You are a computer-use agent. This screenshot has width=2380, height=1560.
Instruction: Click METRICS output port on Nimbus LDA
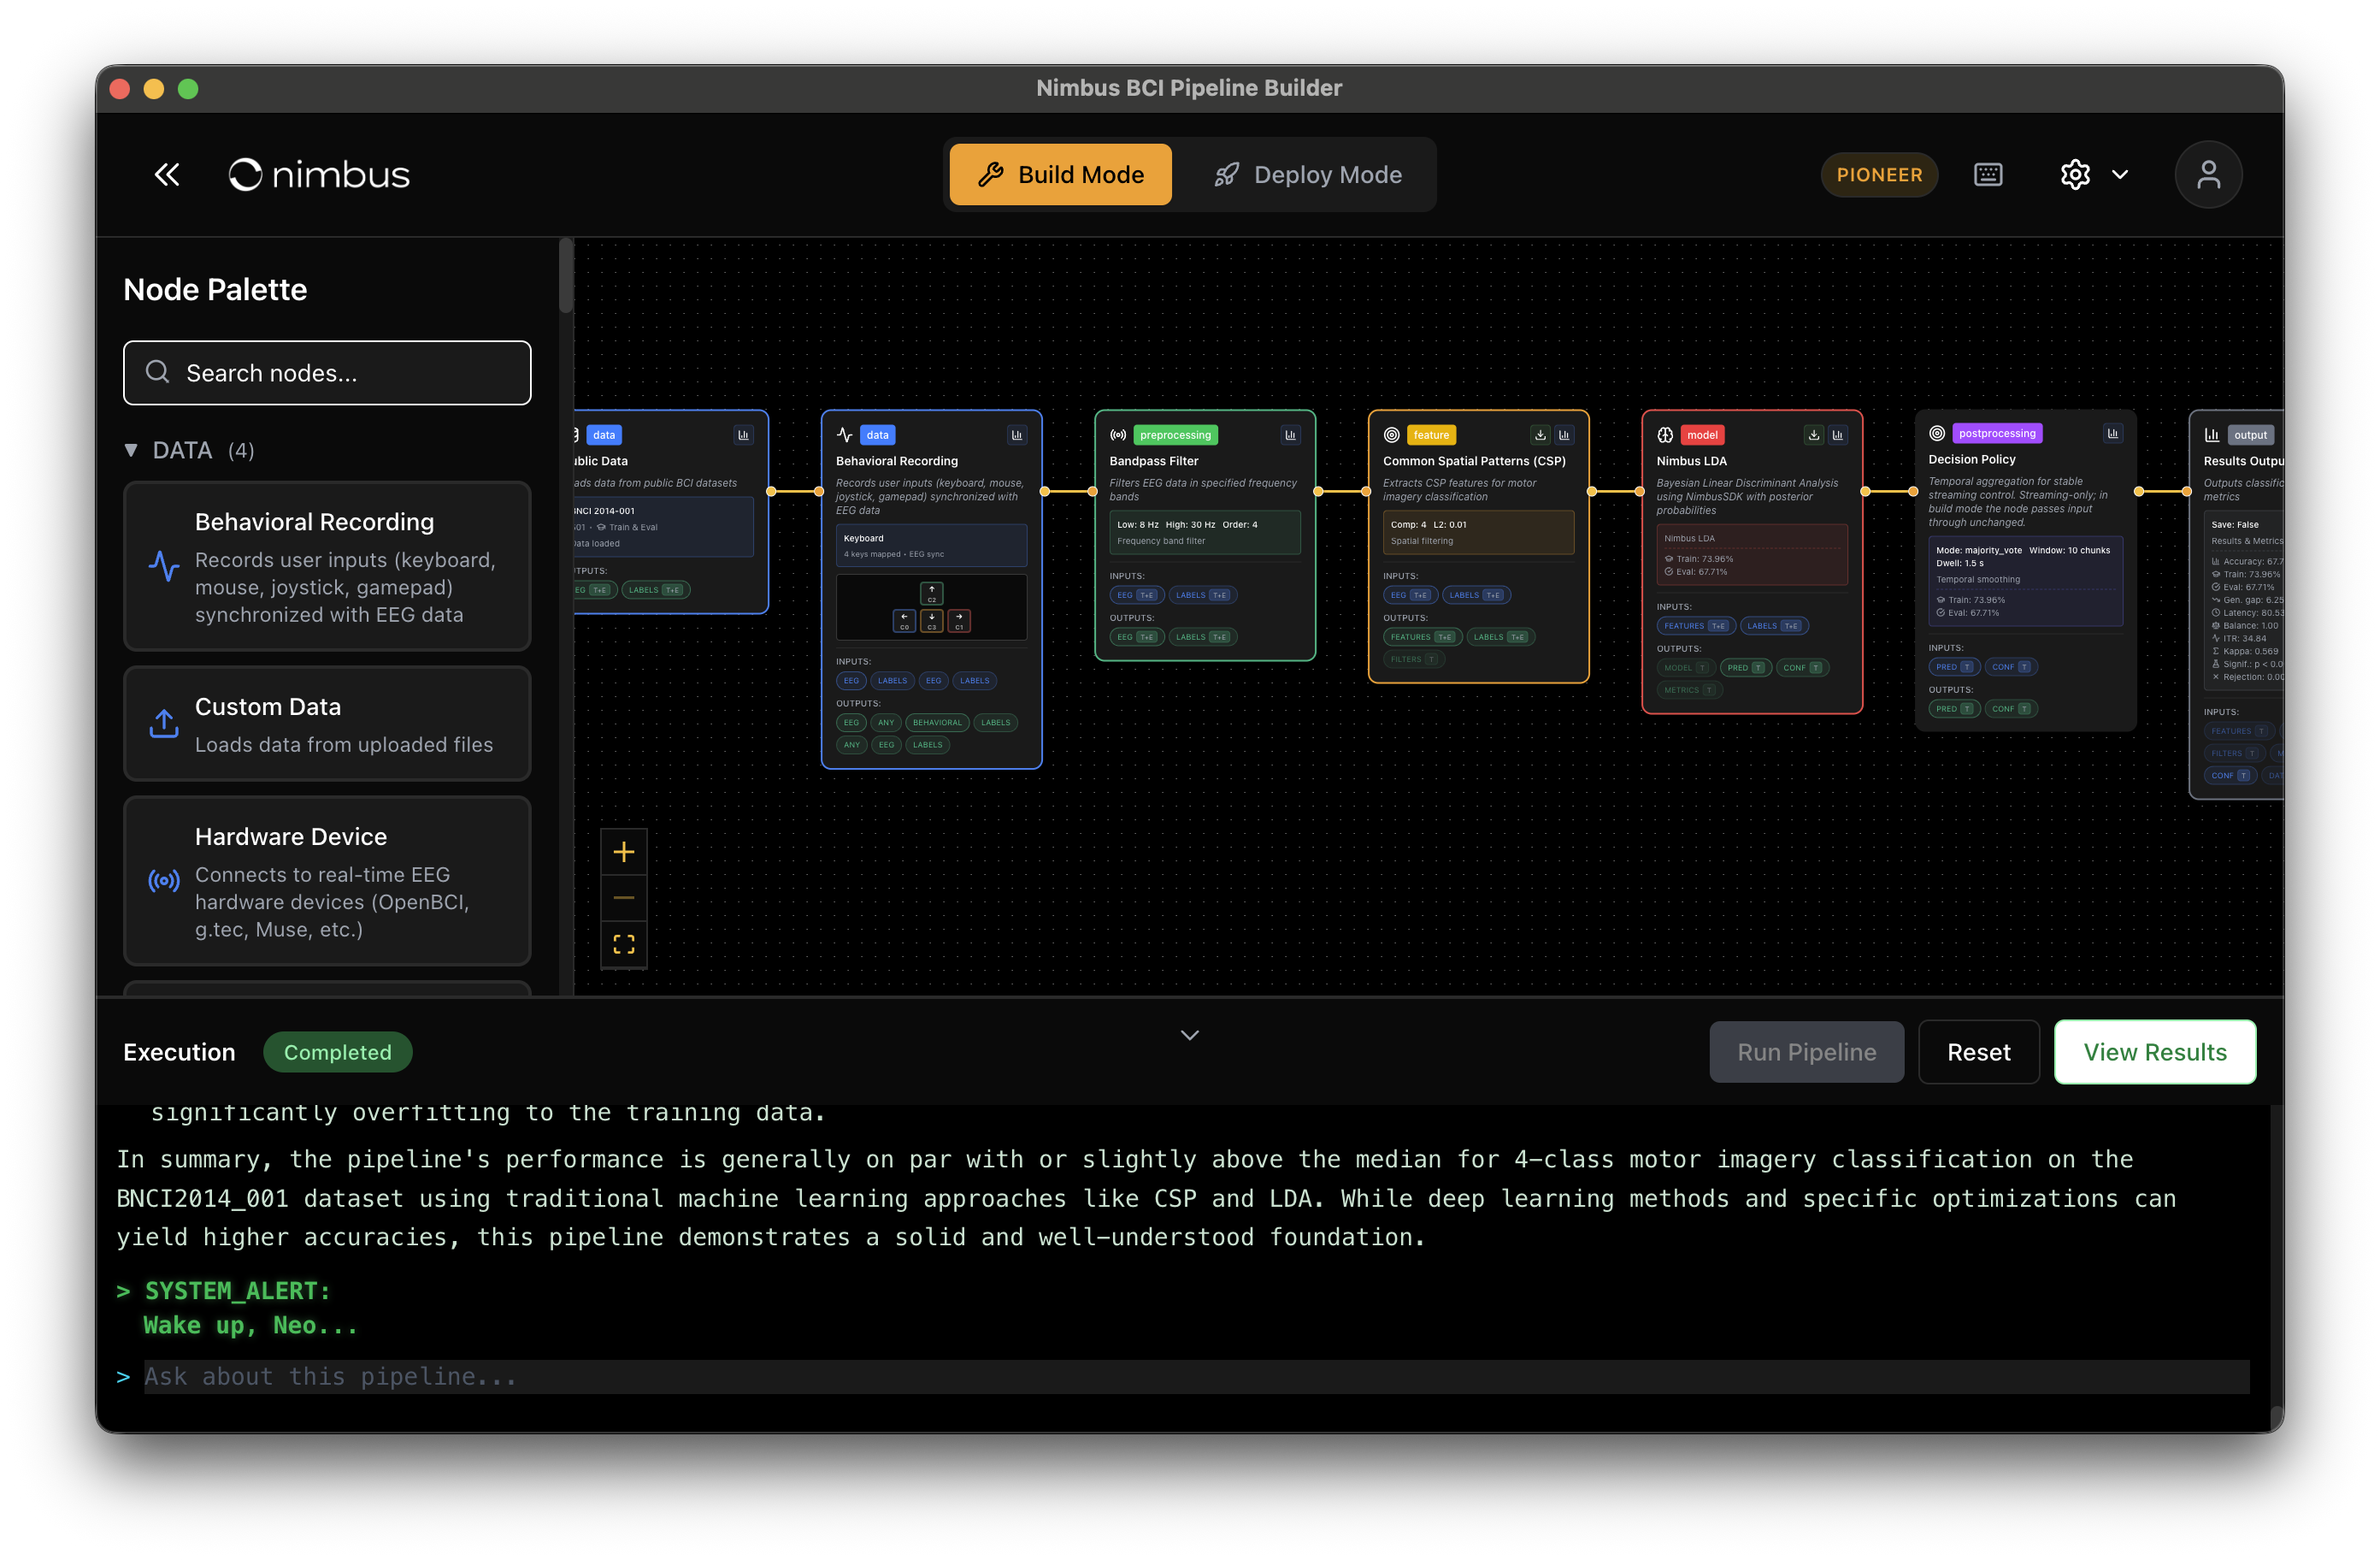pos(1688,689)
